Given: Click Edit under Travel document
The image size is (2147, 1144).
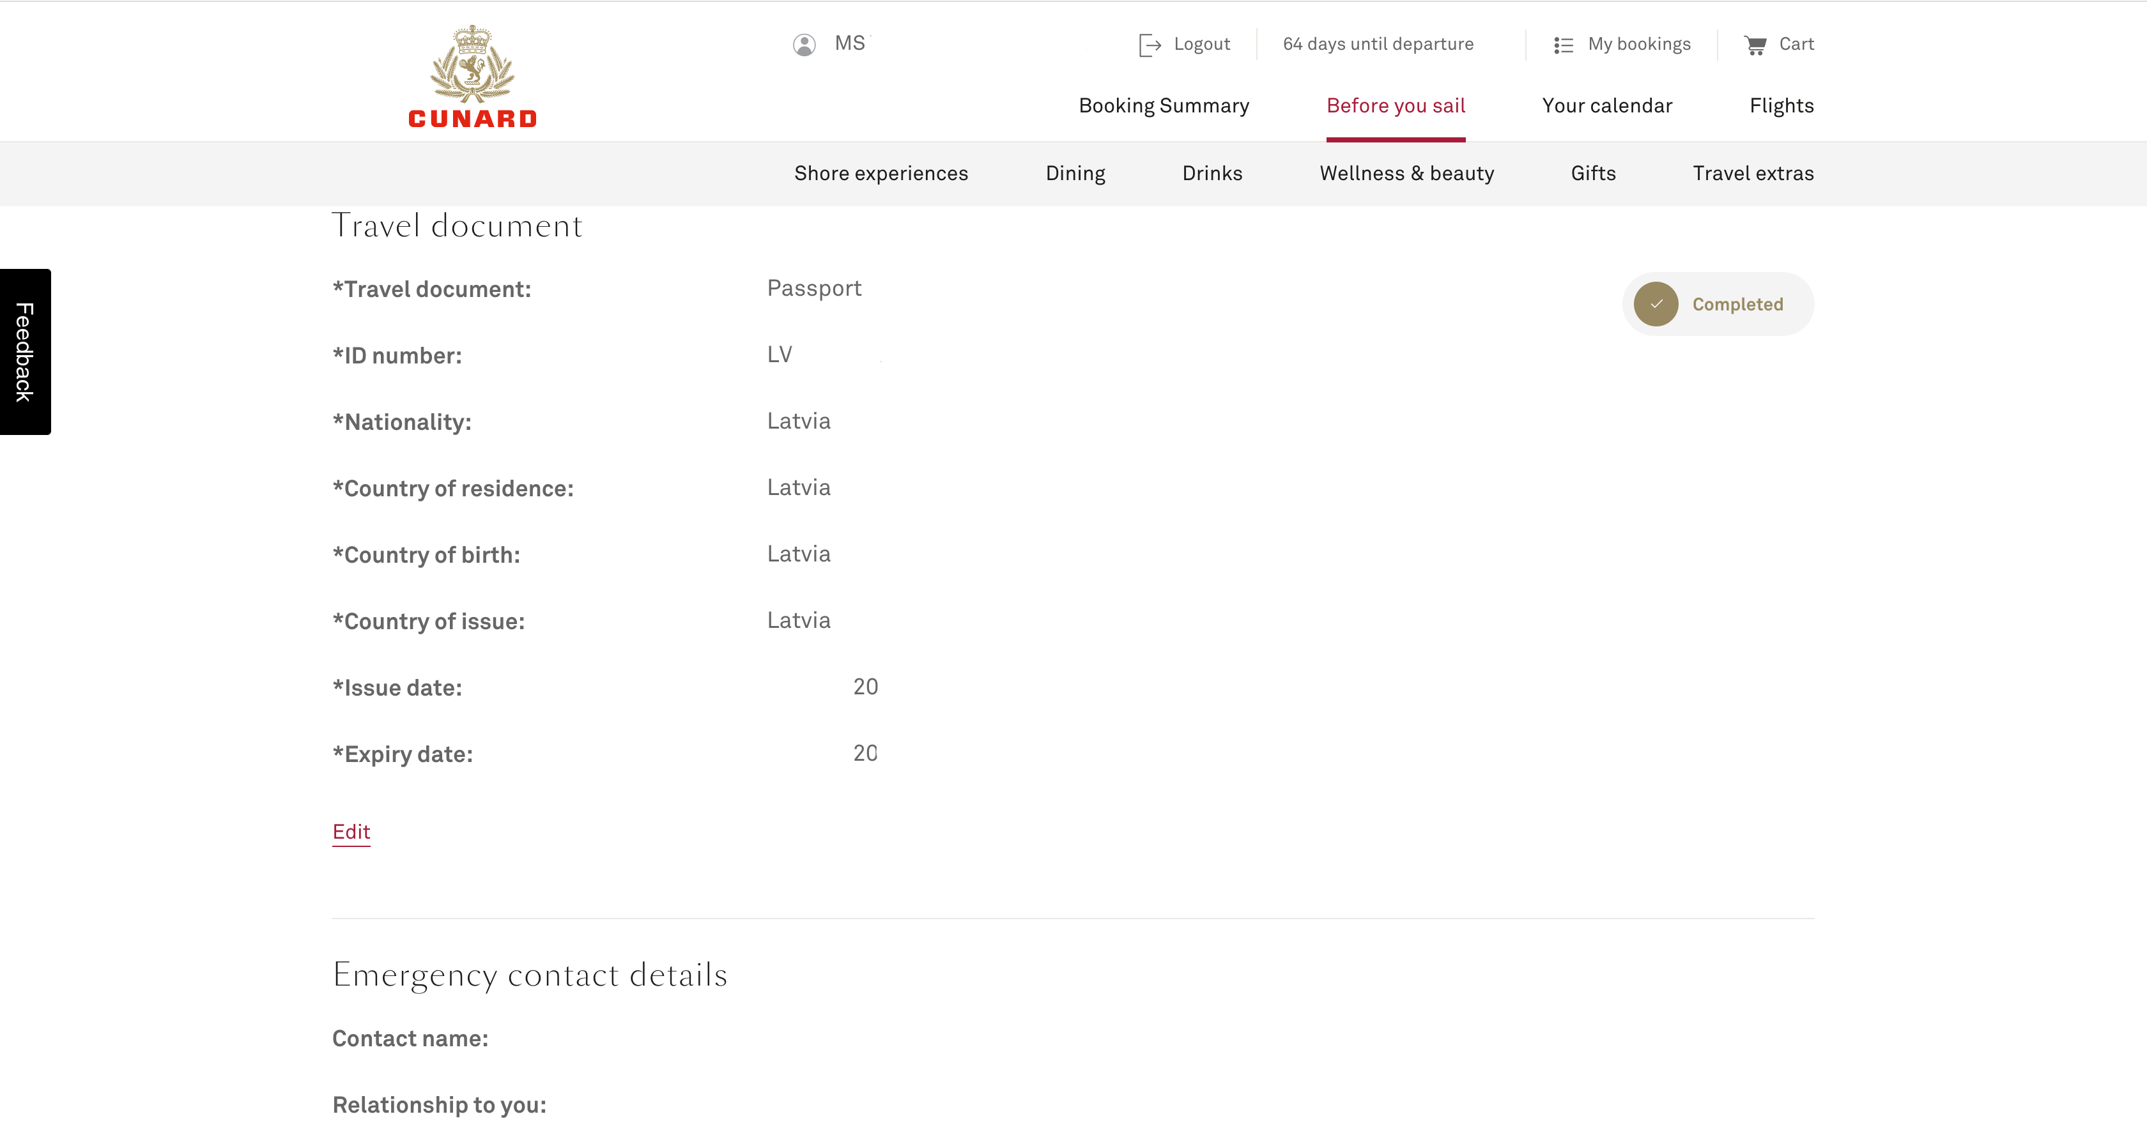Looking at the screenshot, I should (x=351, y=832).
